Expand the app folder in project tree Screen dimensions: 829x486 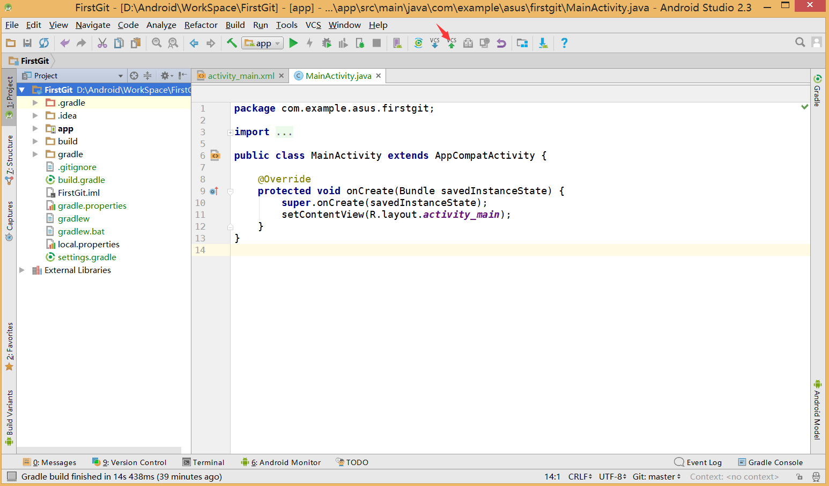click(x=35, y=129)
